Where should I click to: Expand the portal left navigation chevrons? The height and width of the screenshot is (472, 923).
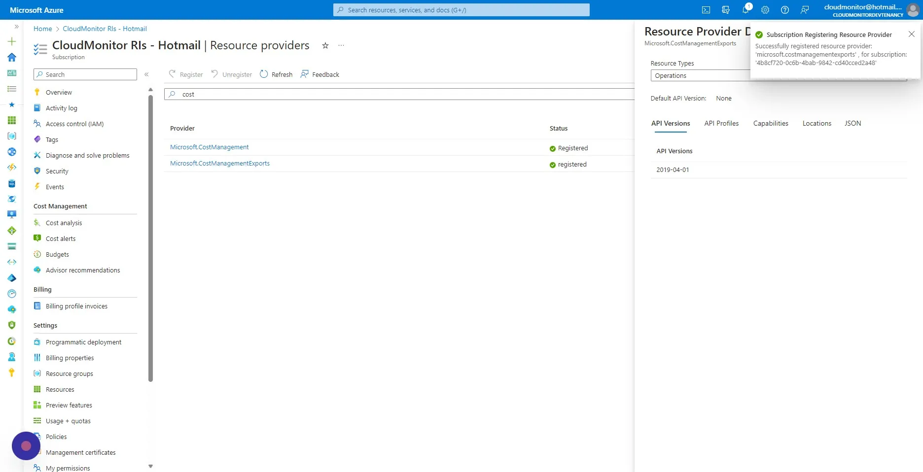(16, 27)
